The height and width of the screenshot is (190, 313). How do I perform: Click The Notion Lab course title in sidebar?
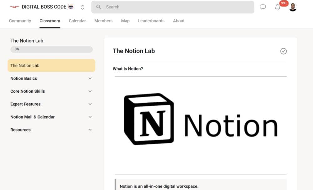[x=27, y=41]
